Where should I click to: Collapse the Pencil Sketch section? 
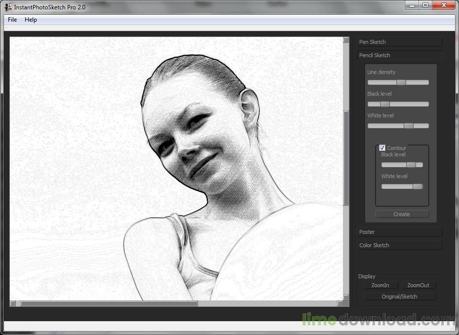[399, 55]
